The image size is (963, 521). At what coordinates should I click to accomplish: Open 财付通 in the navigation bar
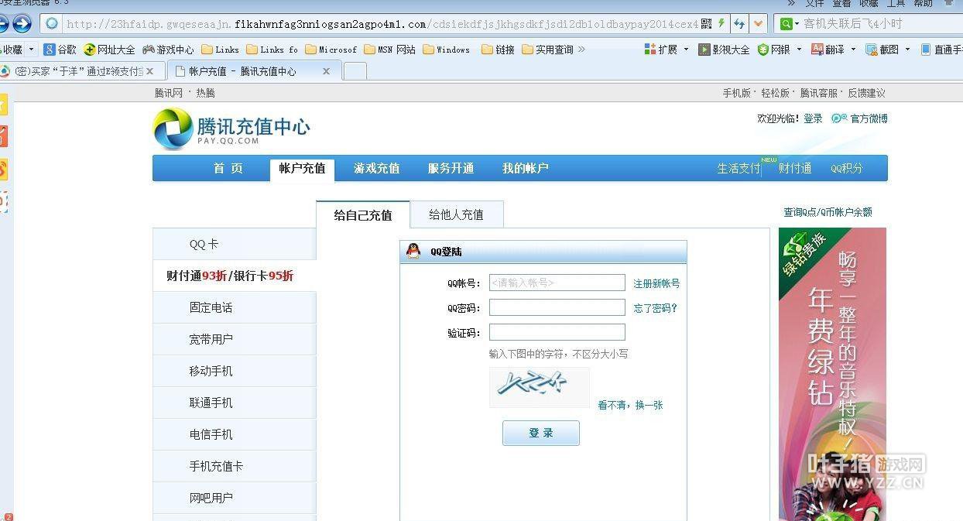tap(795, 168)
